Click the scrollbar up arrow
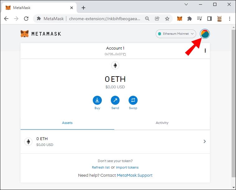The width and height of the screenshot is (236, 190). tap(234, 27)
